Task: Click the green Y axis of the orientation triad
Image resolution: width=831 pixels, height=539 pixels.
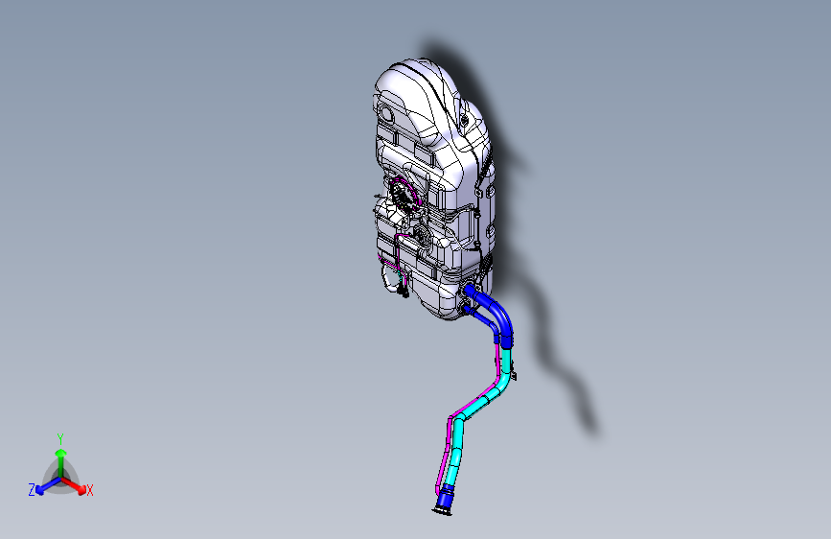Action: click(x=61, y=463)
